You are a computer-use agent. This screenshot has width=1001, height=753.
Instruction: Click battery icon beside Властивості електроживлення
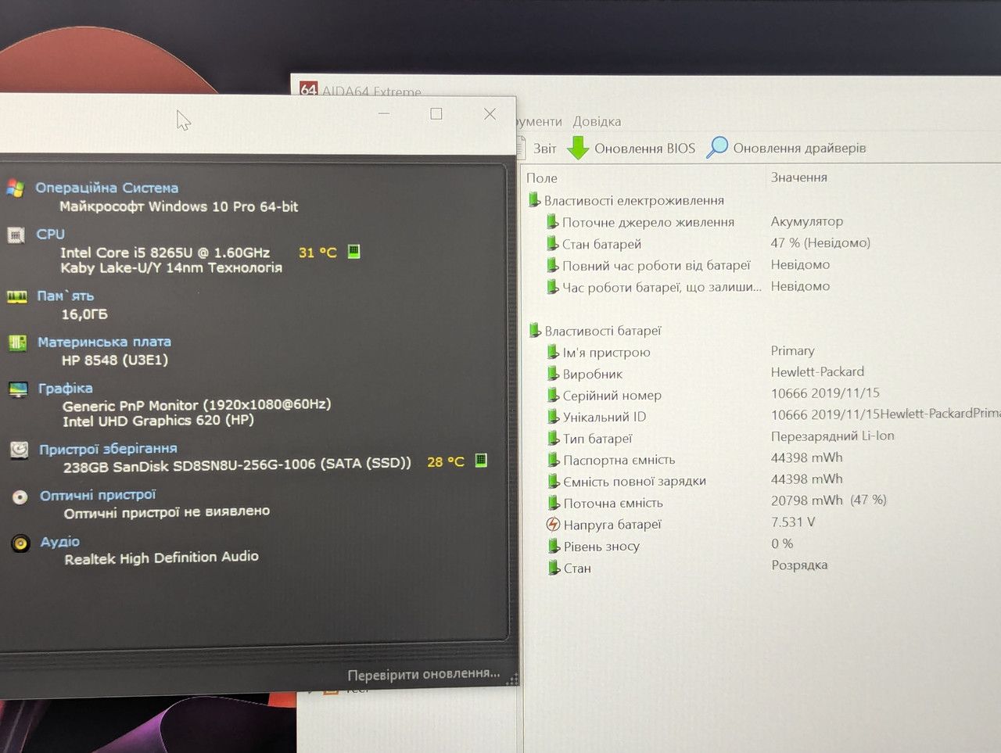[x=534, y=200]
